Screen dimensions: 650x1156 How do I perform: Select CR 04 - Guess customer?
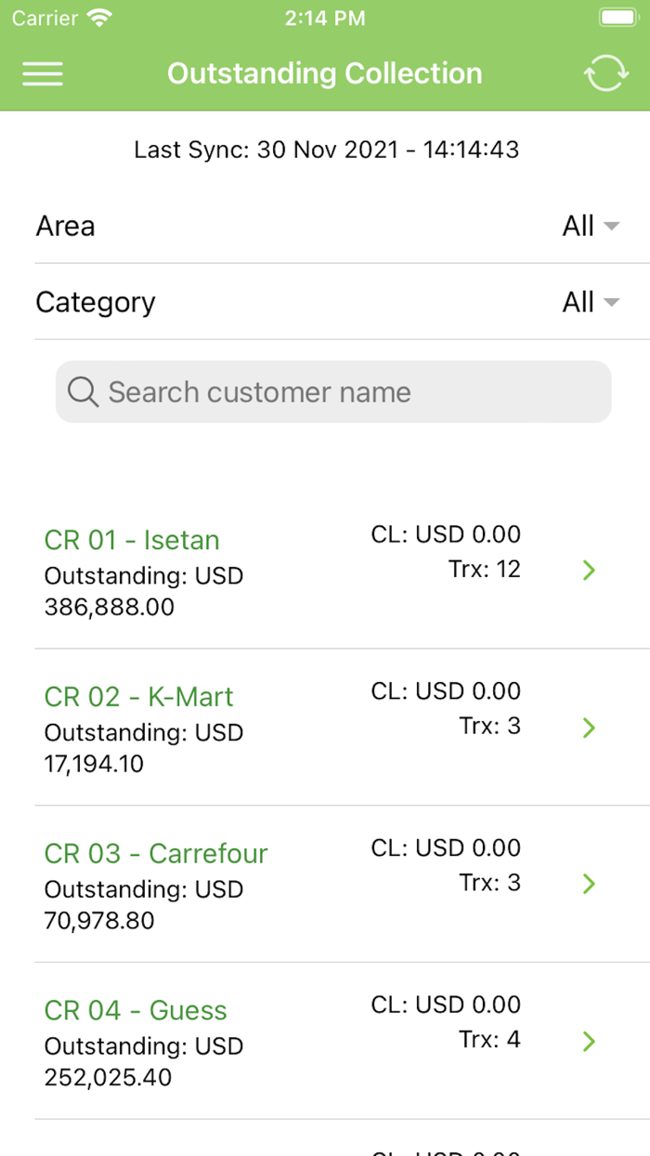click(136, 1011)
